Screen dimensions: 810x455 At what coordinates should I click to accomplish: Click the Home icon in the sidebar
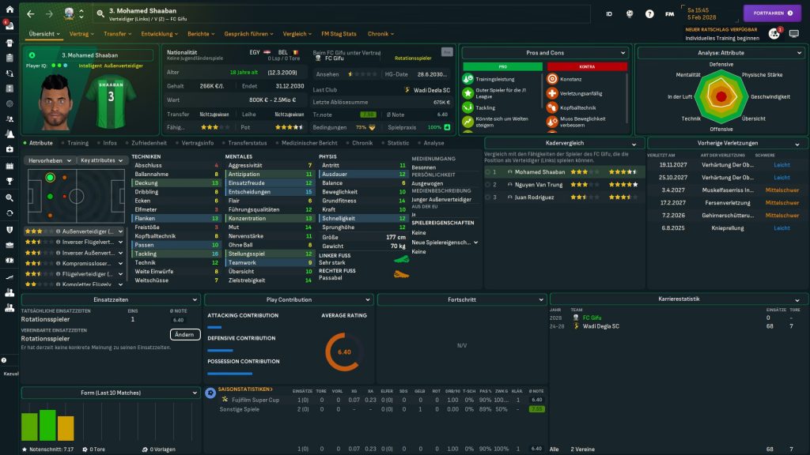click(11, 10)
